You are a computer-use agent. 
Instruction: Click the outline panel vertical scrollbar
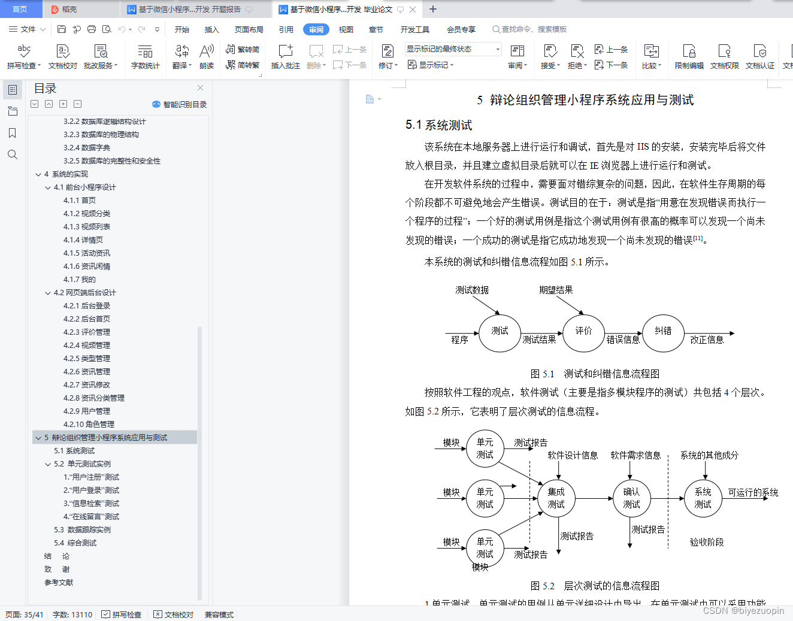click(x=199, y=462)
